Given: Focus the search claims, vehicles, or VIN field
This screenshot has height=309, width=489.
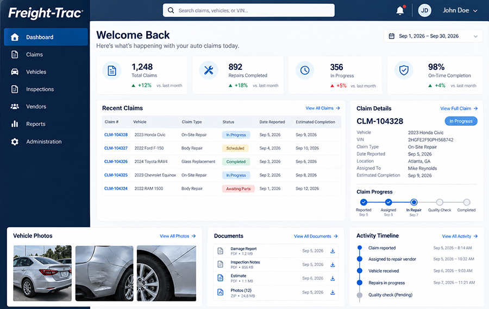Looking at the screenshot, I should point(248,10).
